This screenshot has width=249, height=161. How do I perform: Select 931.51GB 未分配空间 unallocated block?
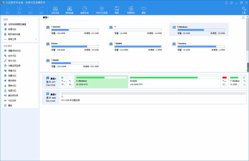[x=153, y=97]
